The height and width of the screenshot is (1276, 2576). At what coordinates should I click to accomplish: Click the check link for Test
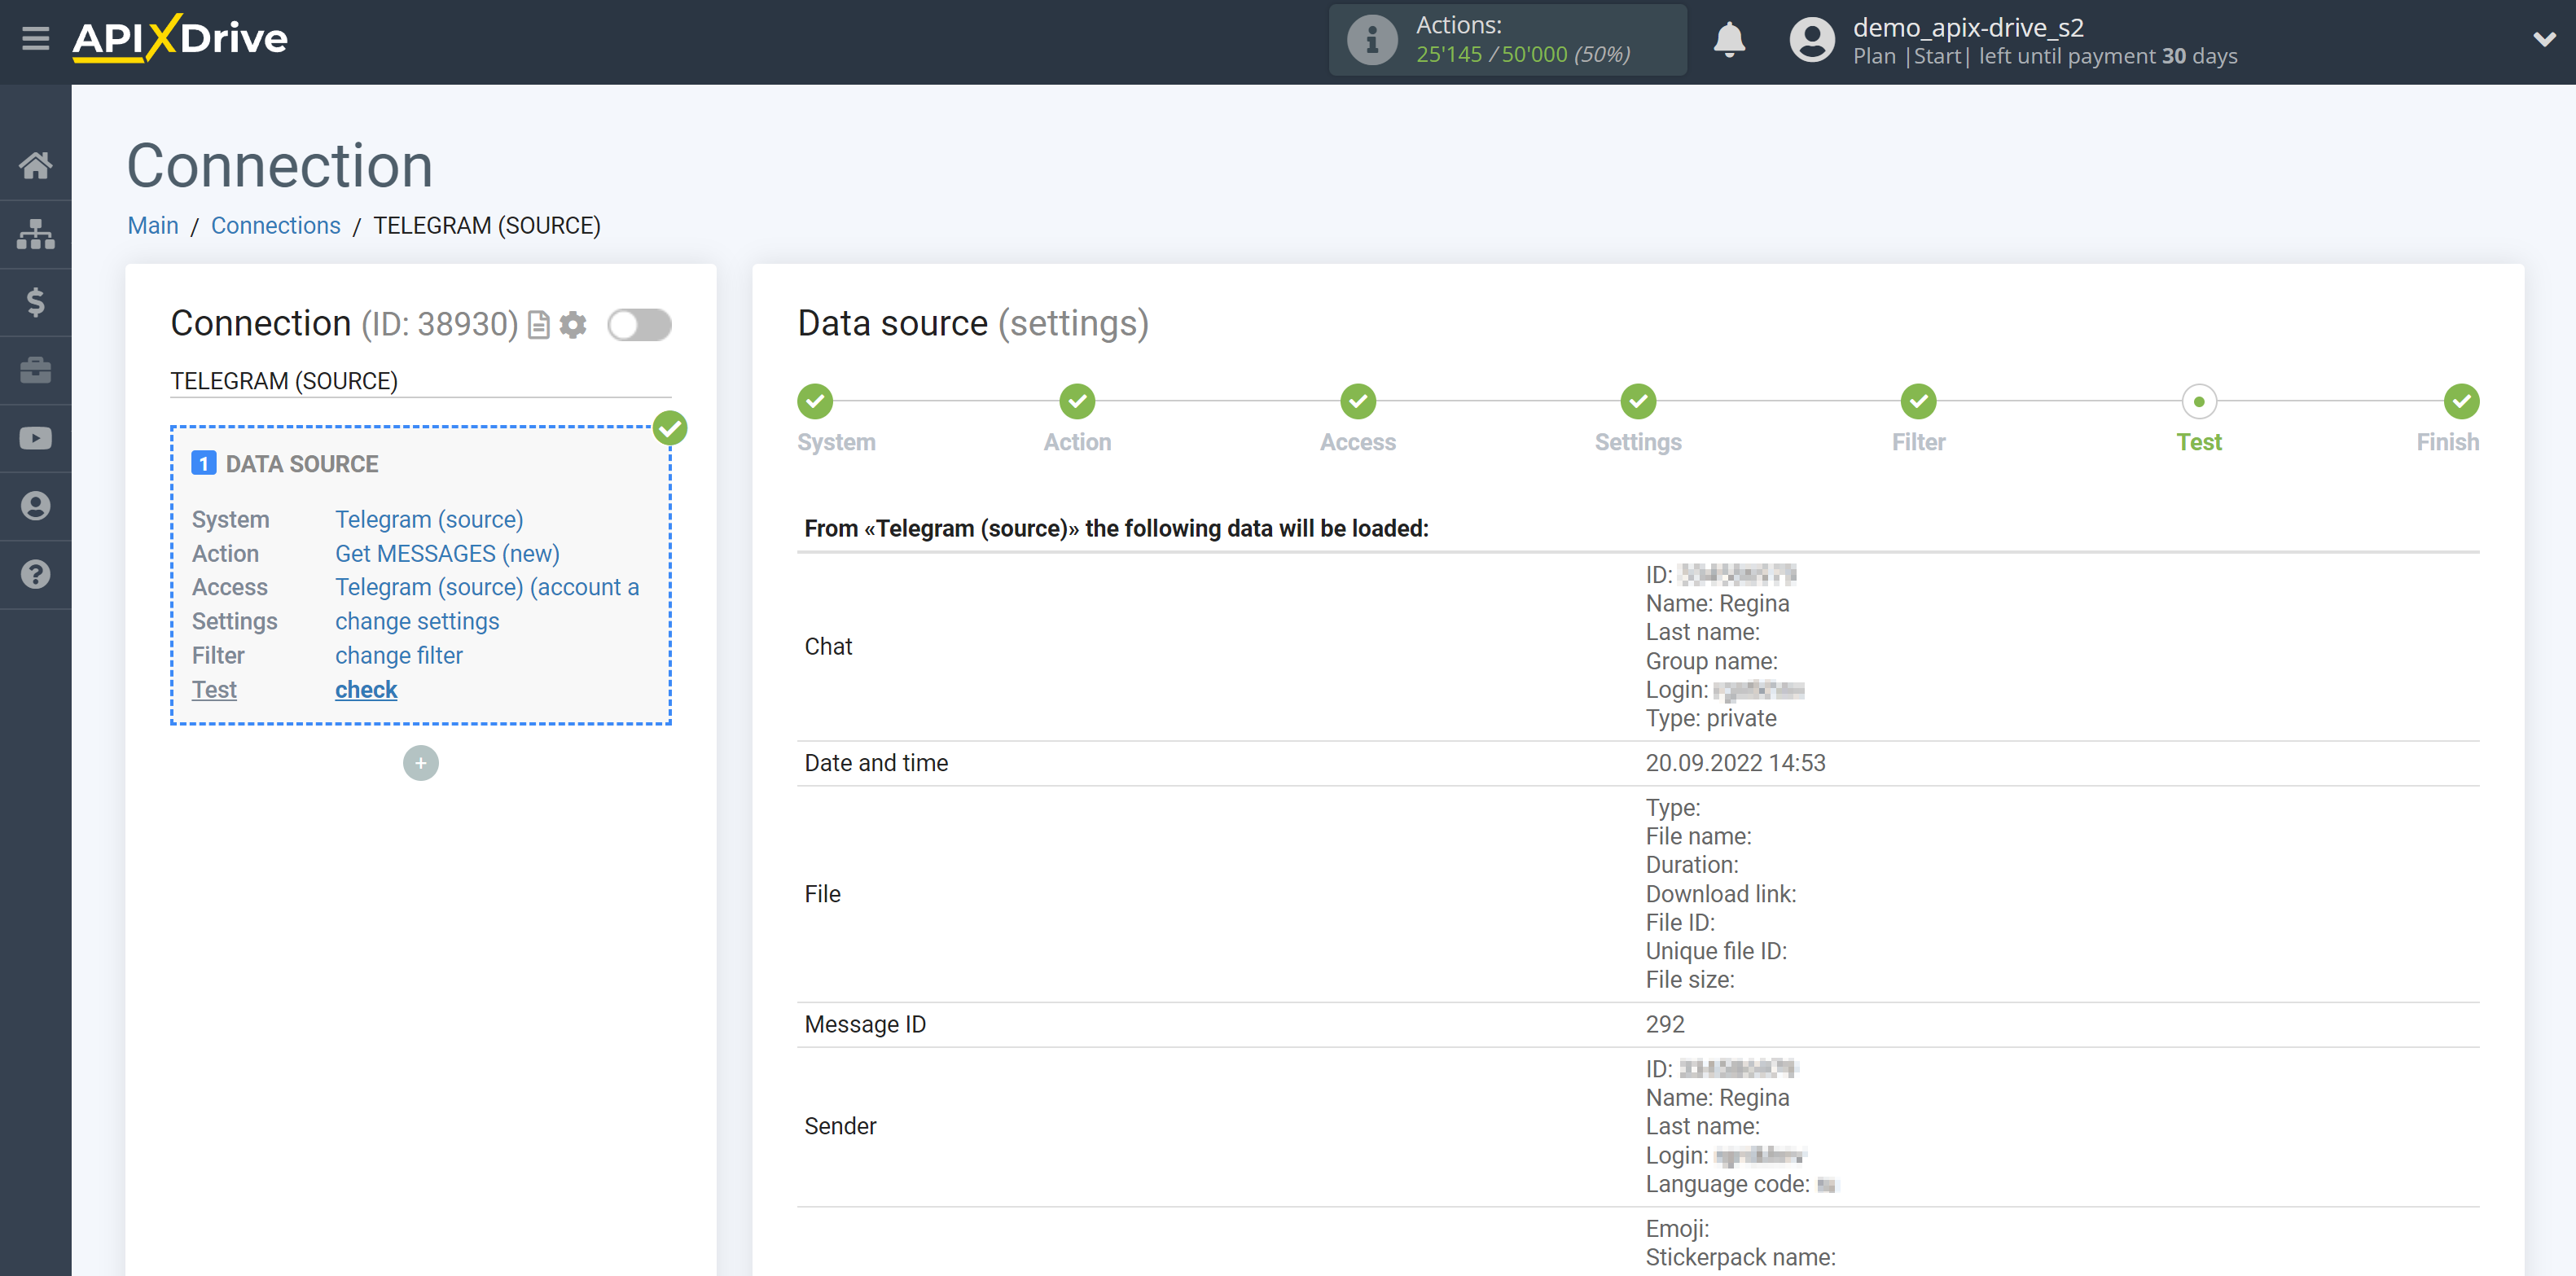[x=365, y=688]
